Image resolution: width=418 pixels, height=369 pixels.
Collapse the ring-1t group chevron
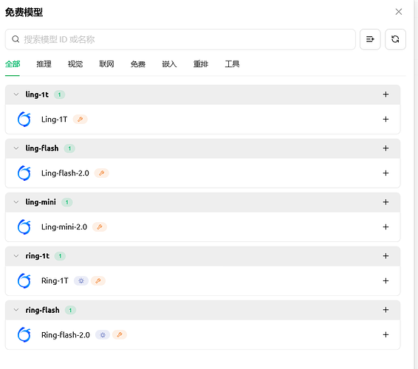pyautogui.click(x=16, y=256)
